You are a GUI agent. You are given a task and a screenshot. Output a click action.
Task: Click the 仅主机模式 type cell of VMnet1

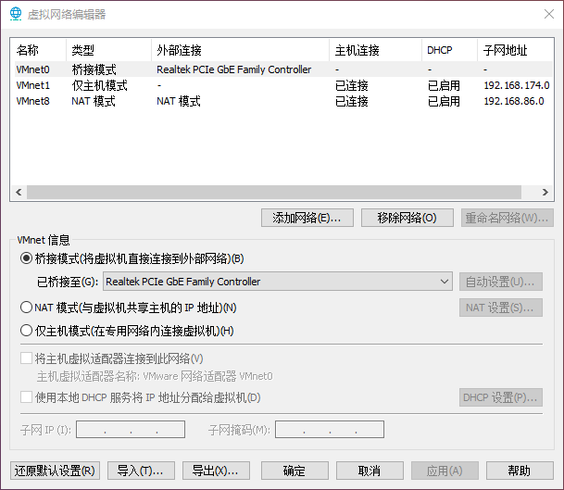tap(100, 85)
